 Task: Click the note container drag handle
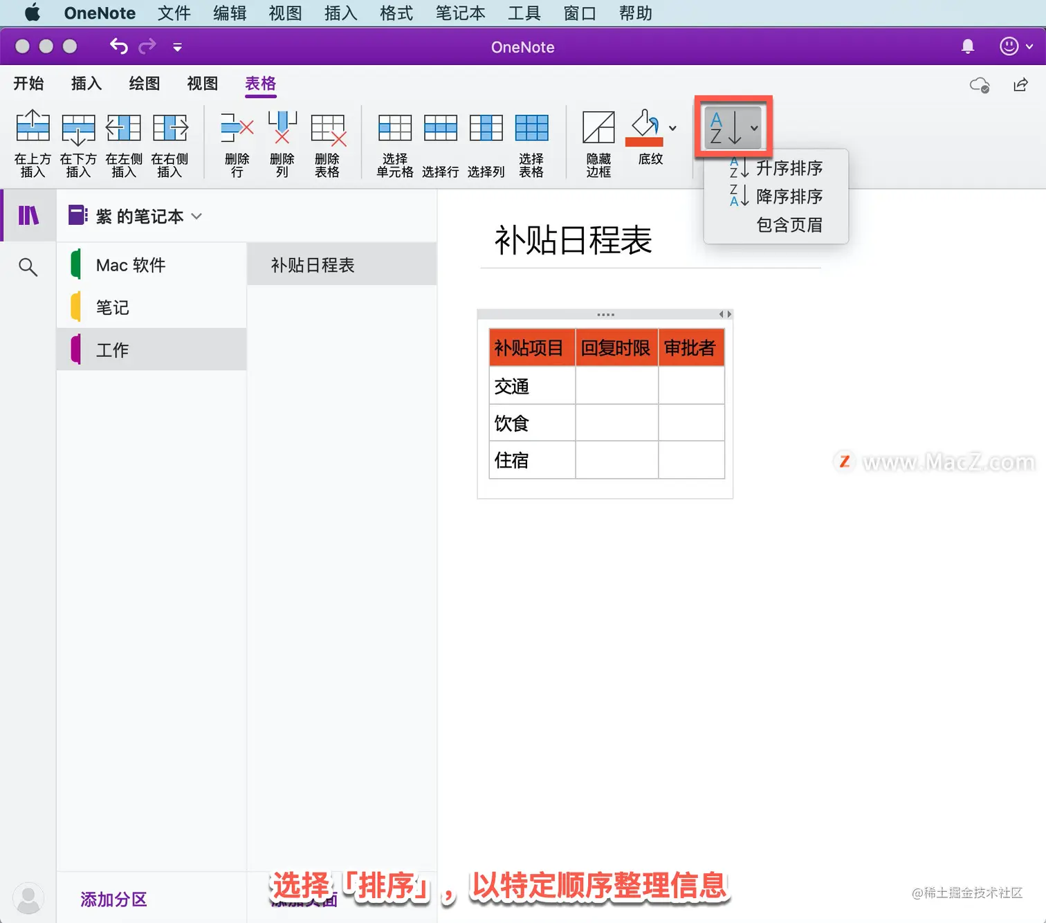[x=606, y=314]
